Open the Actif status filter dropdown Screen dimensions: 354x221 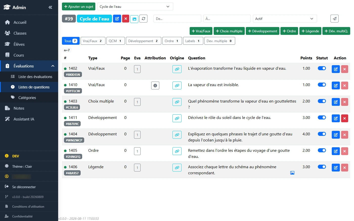tap(285, 19)
